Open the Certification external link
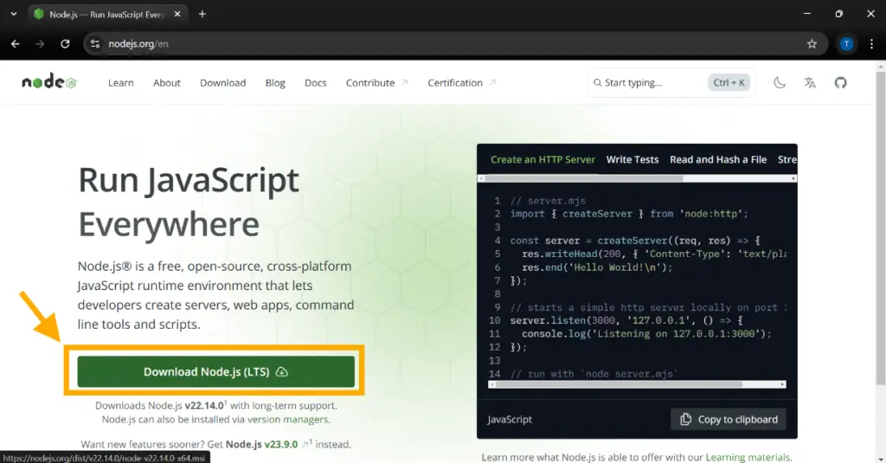Screen dimensions: 886x463 tap(461, 82)
